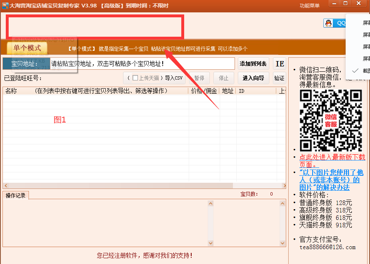Image resolution: width=370 pixels, height=264 pixels.
Task: Click up arrow of left log pane scrollbar
Action: [x=211, y=204]
